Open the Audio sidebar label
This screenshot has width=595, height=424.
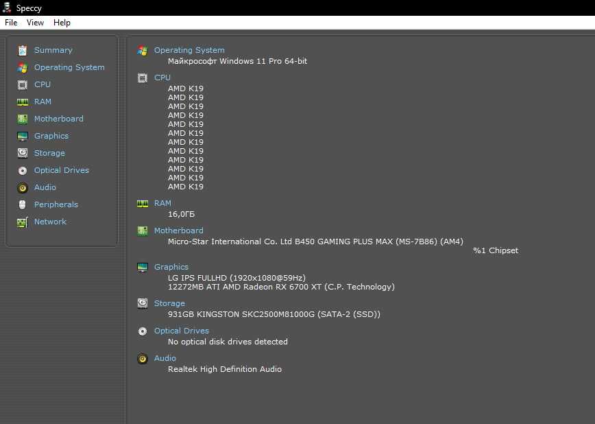[45, 187]
